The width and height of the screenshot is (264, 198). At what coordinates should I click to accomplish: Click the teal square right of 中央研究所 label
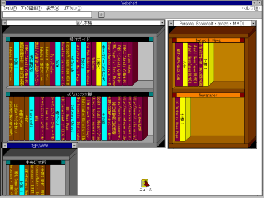pos(63,162)
